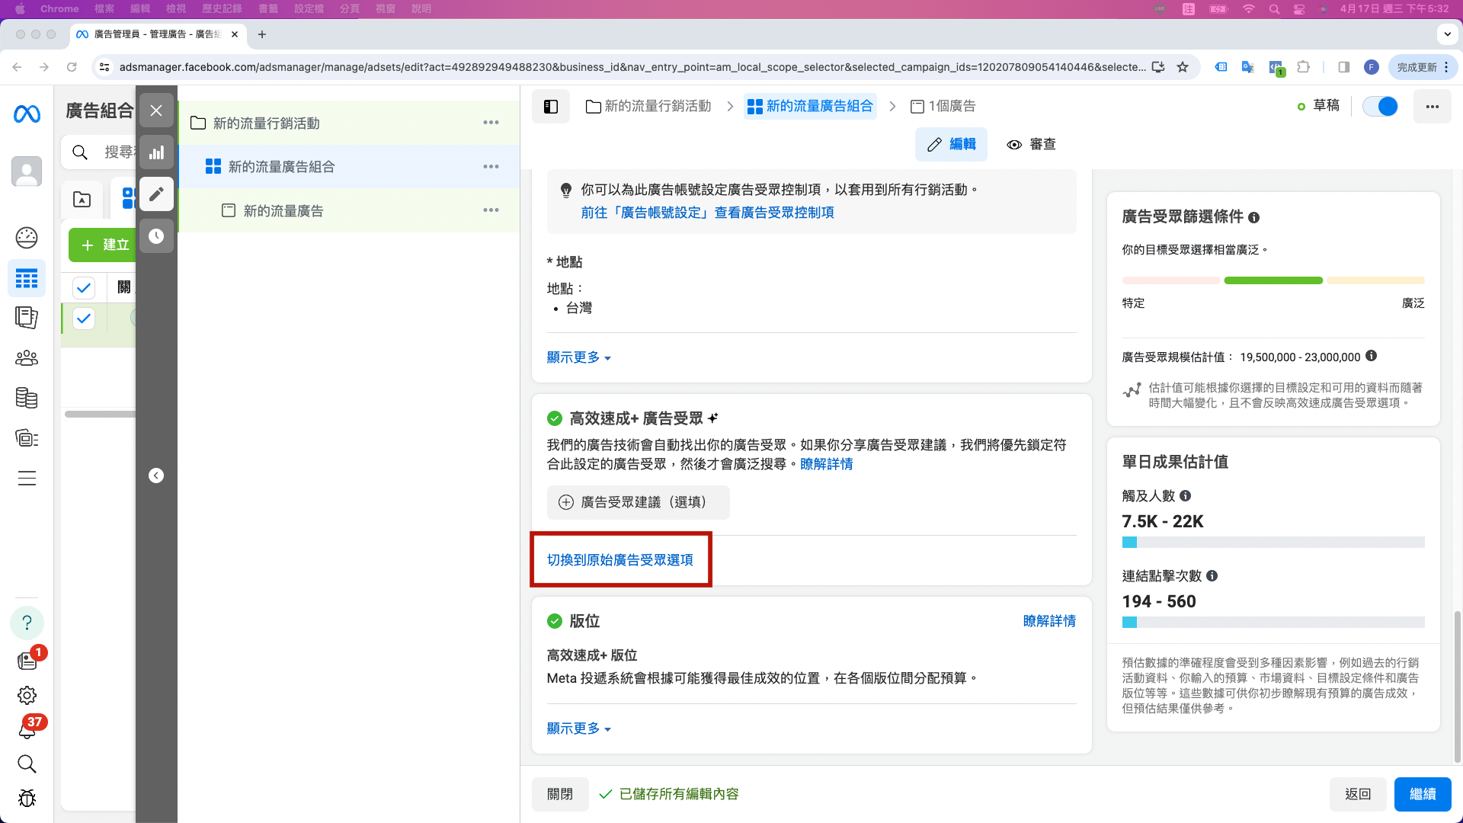Switch to 編輯 tab

952,144
